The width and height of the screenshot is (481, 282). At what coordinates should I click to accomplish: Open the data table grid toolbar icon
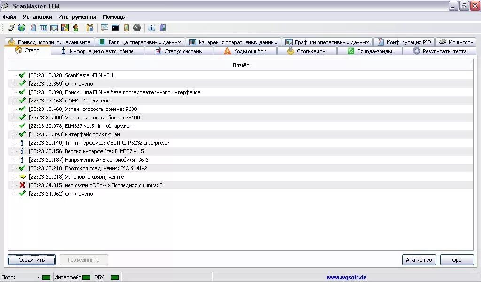tap(43, 28)
